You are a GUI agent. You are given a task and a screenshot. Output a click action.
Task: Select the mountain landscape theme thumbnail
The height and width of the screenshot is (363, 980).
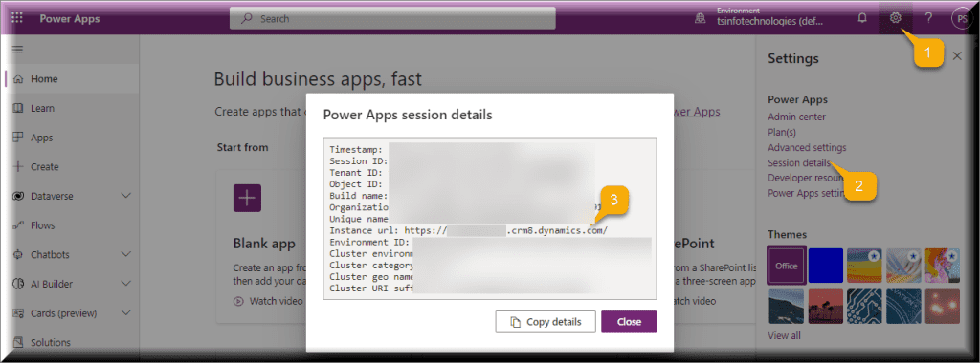tap(787, 306)
